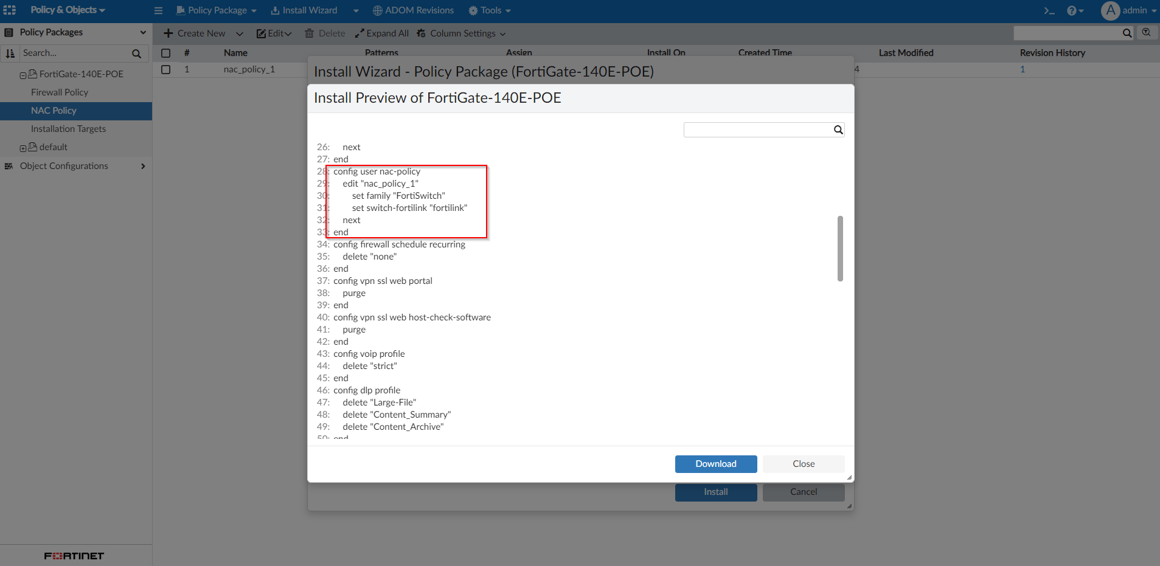Image resolution: width=1160 pixels, height=566 pixels.
Task: Focus the top-right table search field
Action: [x=1068, y=33]
